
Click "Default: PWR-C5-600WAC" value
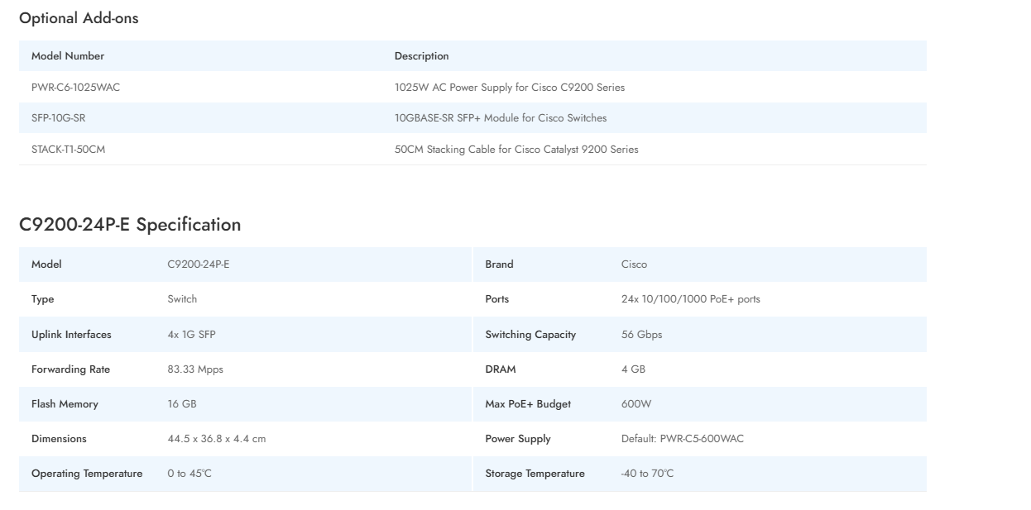point(683,439)
